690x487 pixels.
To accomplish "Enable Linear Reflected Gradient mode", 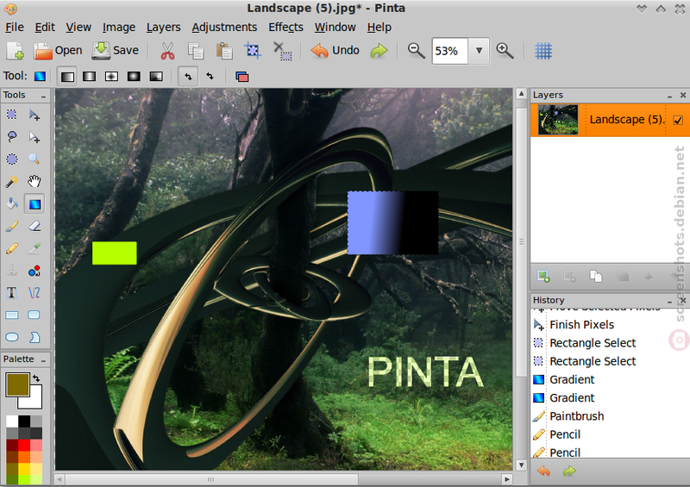I will [90, 77].
